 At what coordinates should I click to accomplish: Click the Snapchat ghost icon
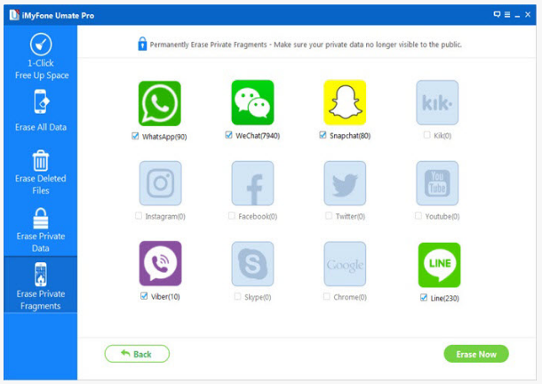click(345, 102)
